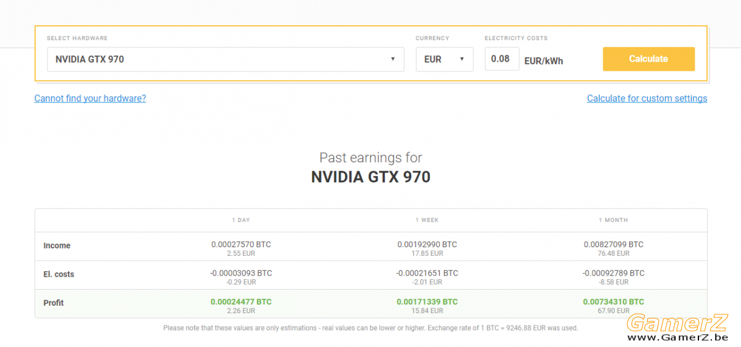741x347 pixels.
Task: Click the -2.01 EUR weekly cost
Action: click(427, 282)
